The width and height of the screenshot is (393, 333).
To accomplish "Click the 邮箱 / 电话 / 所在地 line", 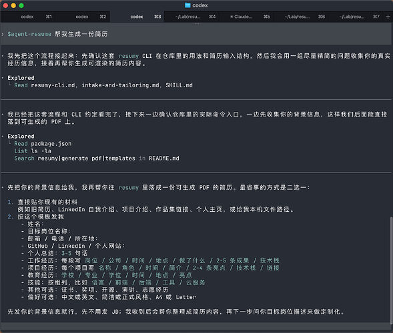I will tap(59, 238).
